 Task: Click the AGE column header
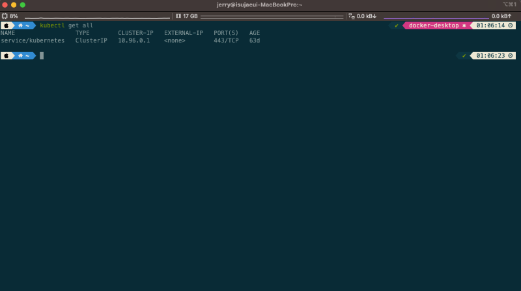tap(255, 33)
